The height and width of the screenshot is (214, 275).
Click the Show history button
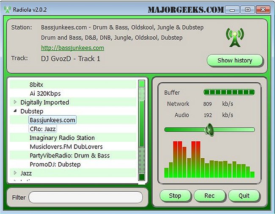(x=235, y=60)
